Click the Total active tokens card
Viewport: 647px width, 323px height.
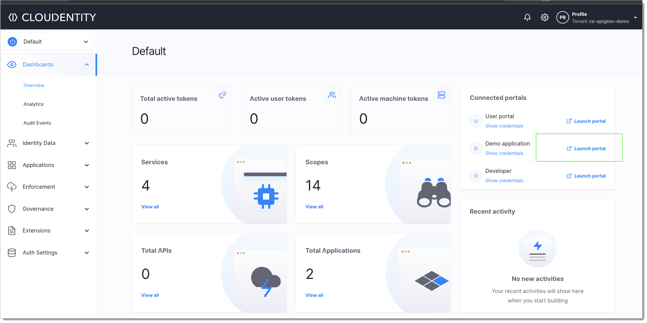182,111
